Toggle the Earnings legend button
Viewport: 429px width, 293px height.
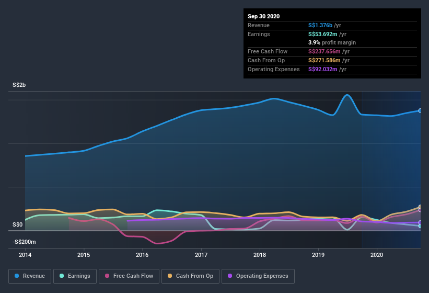[75, 276]
